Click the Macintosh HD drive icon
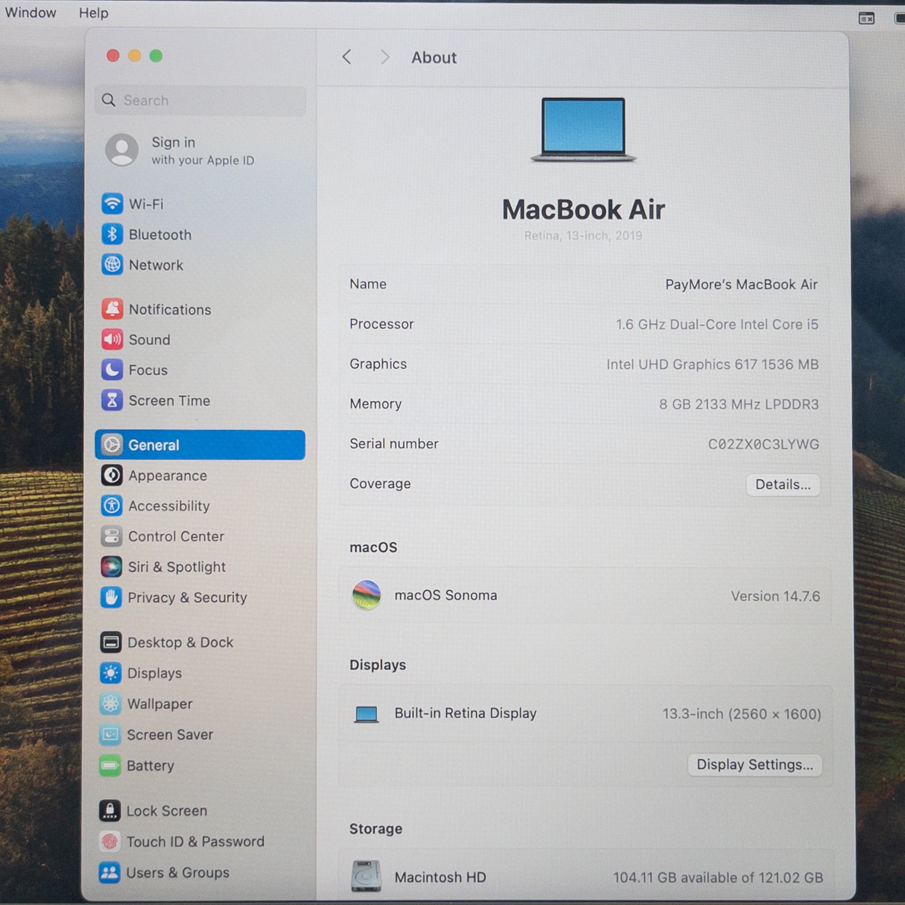The image size is (905, 905). [366, 876]
